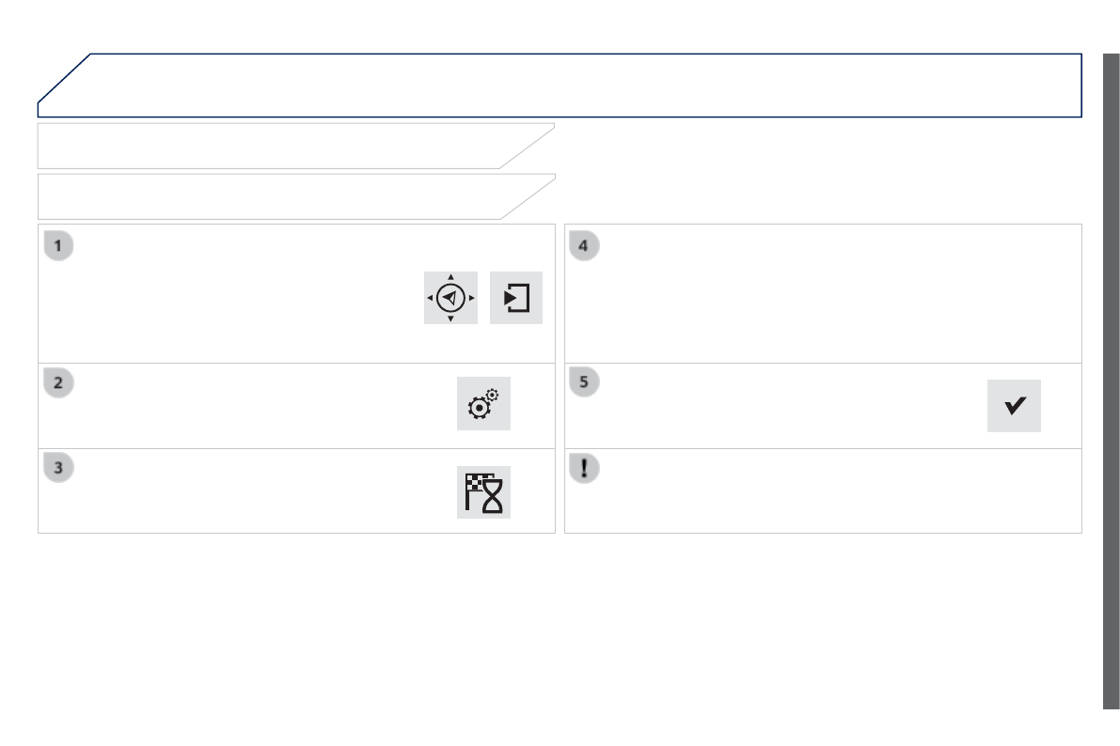
Task: Click the step 4 number badge
Action: [584, 246]
